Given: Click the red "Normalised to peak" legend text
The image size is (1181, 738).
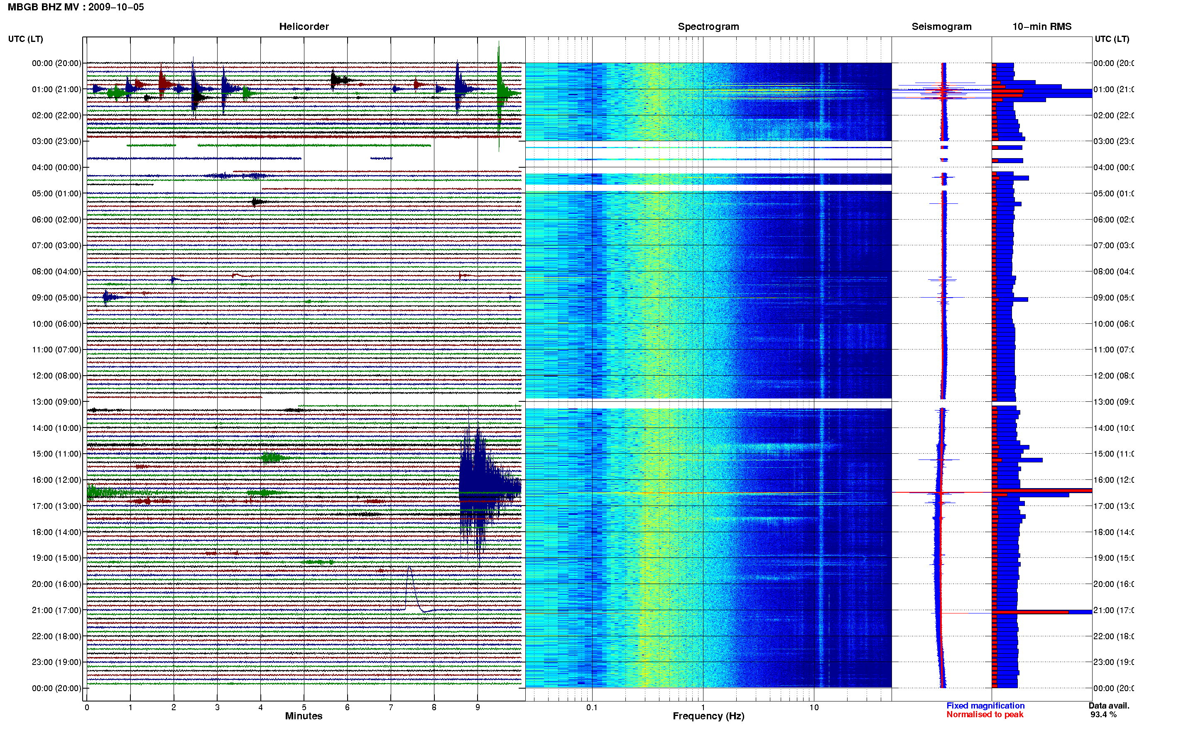Looking at the screenshot, I should [x=985, y=715].
